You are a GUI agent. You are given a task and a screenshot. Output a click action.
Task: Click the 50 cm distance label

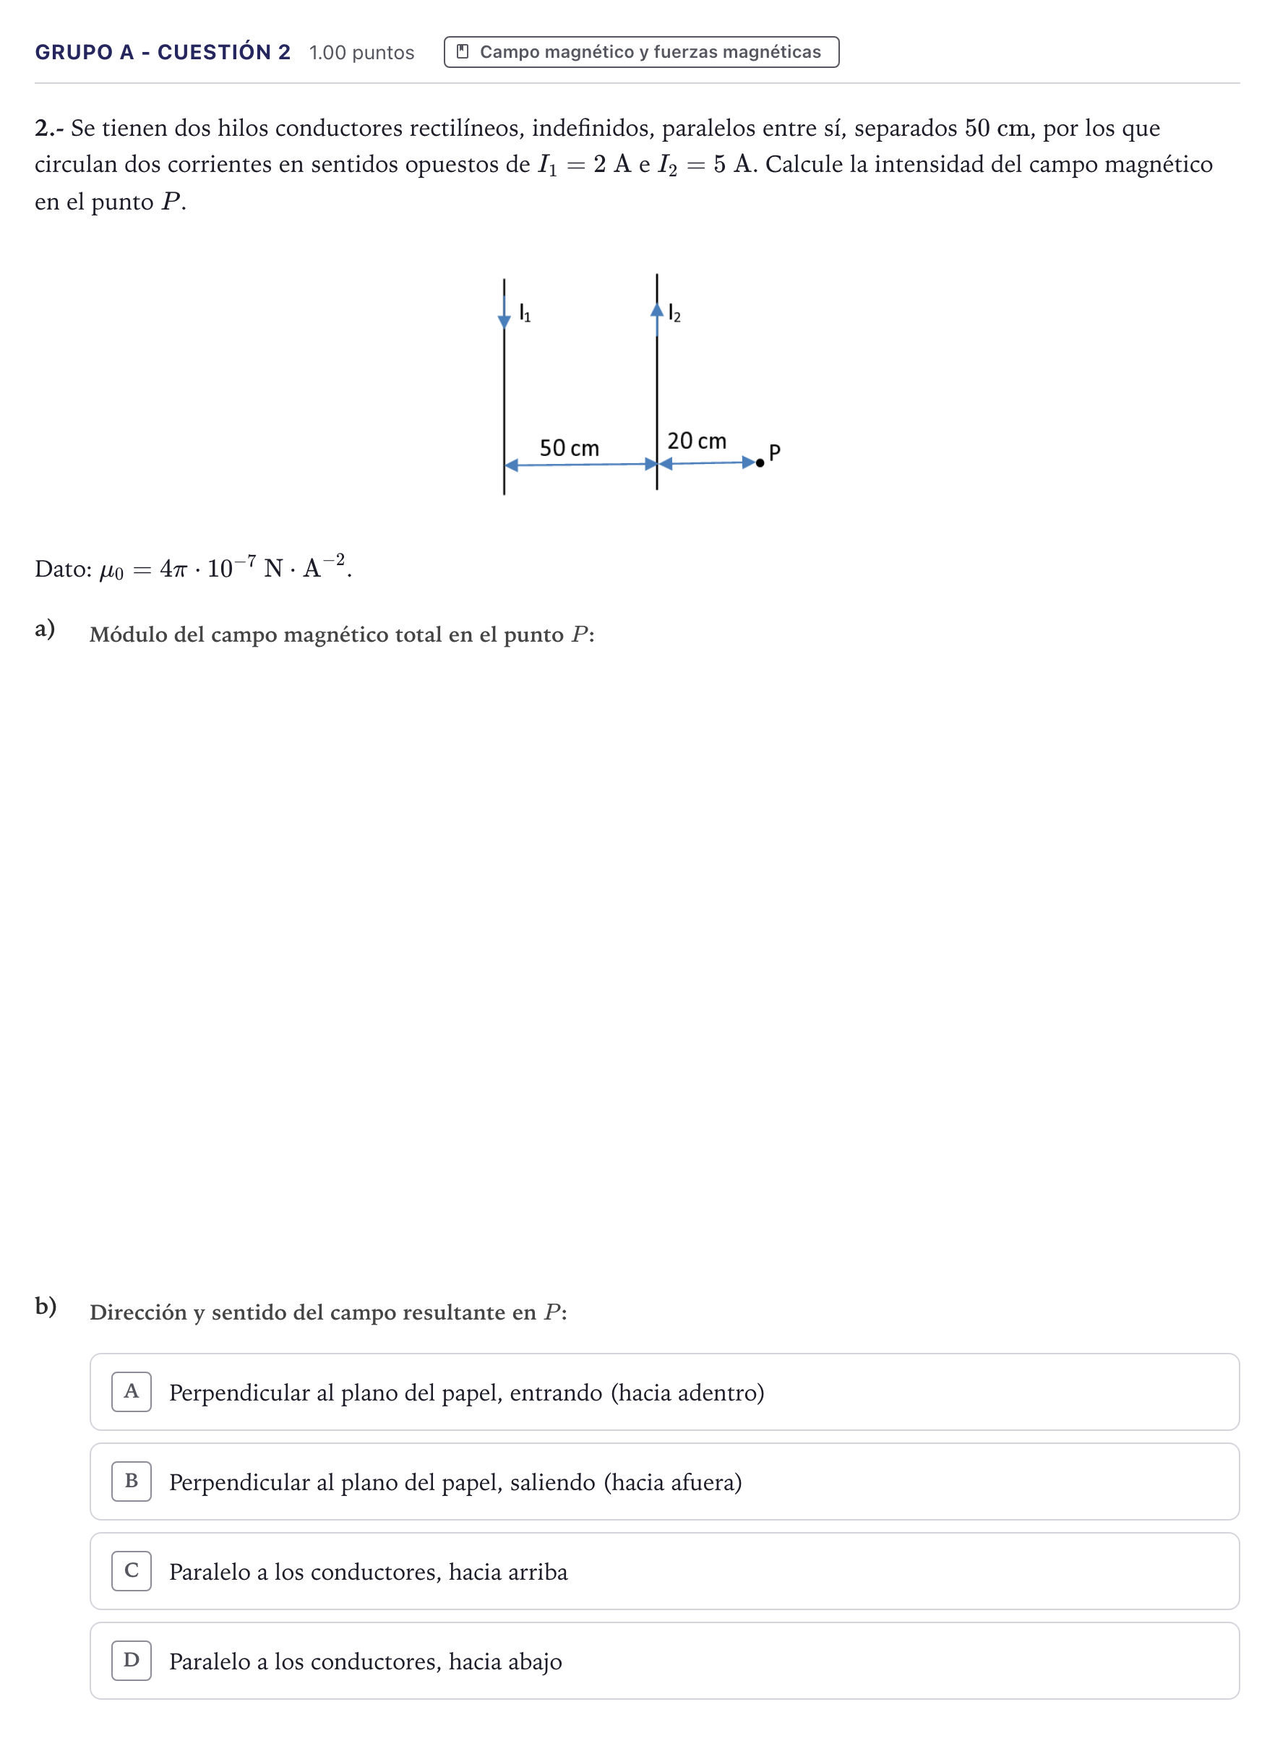[569, 447]
